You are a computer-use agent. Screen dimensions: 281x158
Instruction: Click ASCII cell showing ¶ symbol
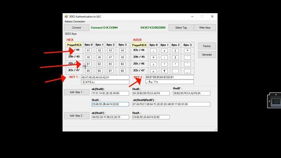[164, 71]
